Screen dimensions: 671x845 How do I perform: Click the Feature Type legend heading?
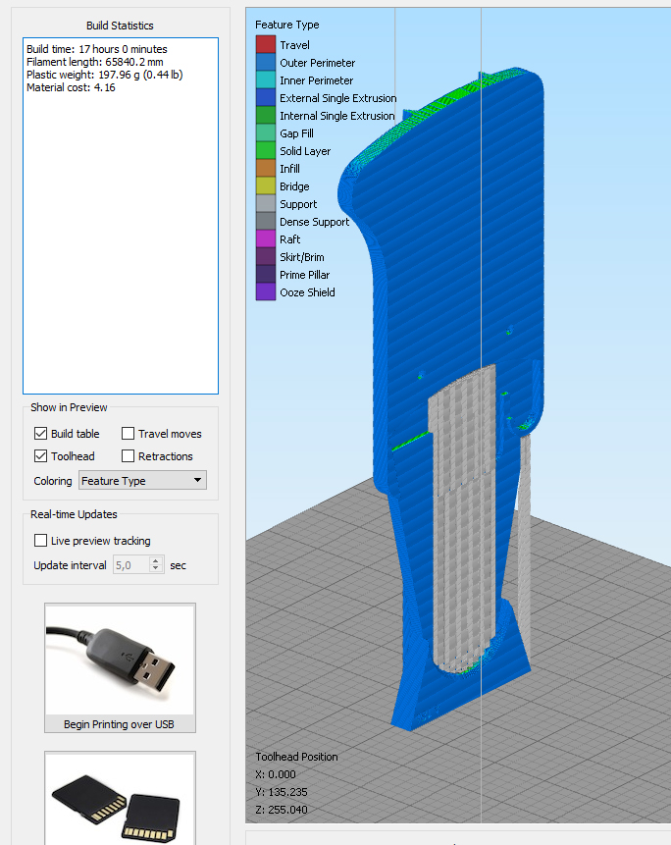(287, 25)
